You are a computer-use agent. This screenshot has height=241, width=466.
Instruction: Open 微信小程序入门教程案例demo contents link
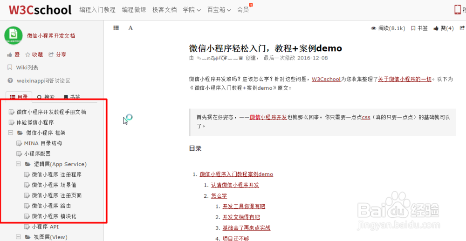[x=236, y=174]
